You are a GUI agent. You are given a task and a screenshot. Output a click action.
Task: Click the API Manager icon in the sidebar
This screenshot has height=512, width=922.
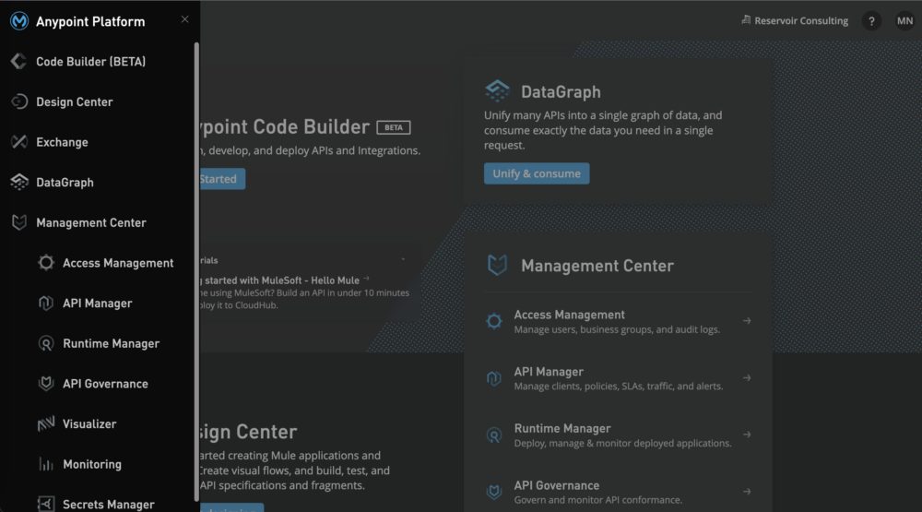click(46, 304)
